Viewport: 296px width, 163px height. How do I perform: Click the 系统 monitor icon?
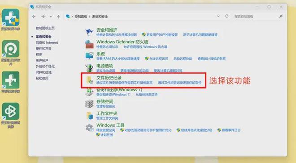tap(89, 56)
